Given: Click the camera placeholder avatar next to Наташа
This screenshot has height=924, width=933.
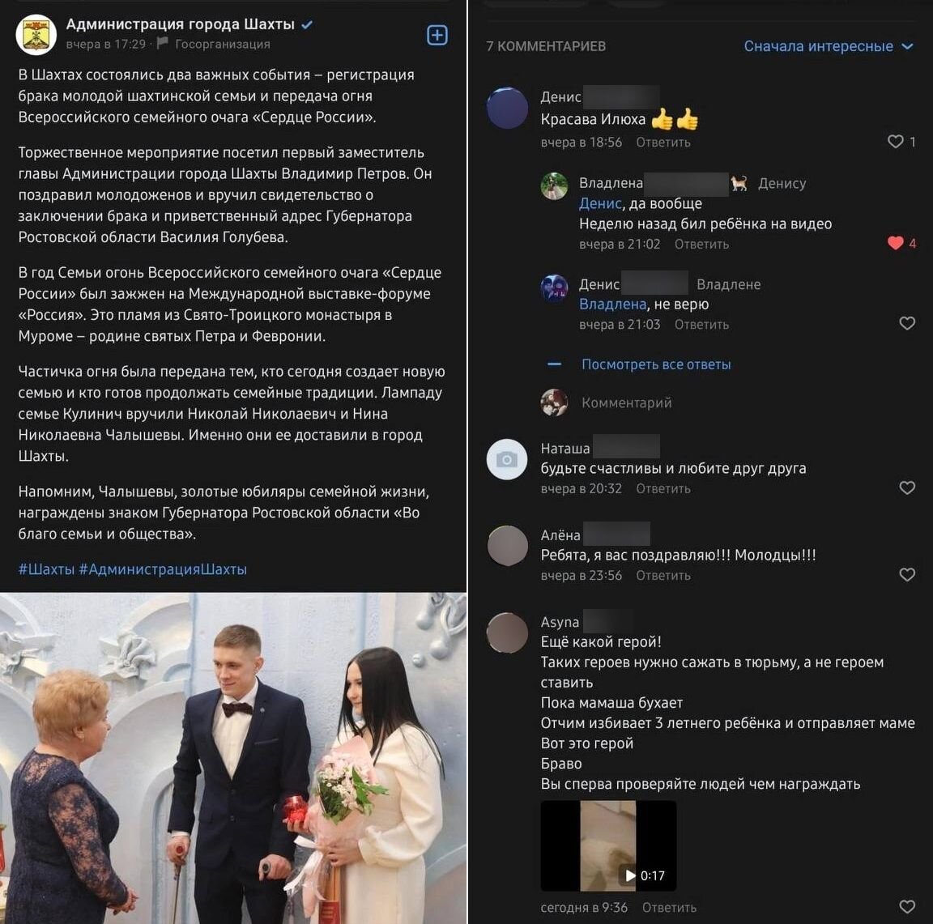Looking at the screenshot, I should [x=507, y=460].
